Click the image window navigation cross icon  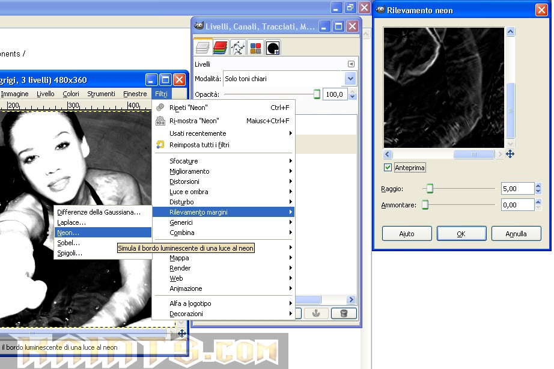(182, 334)
